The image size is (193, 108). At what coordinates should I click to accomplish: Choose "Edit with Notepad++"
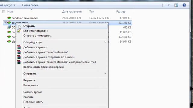36,31
